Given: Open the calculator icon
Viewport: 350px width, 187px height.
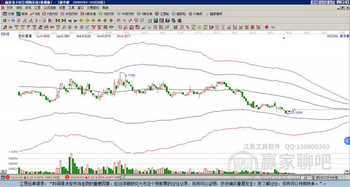Looking at the screenshot, I should pos(156,21).
